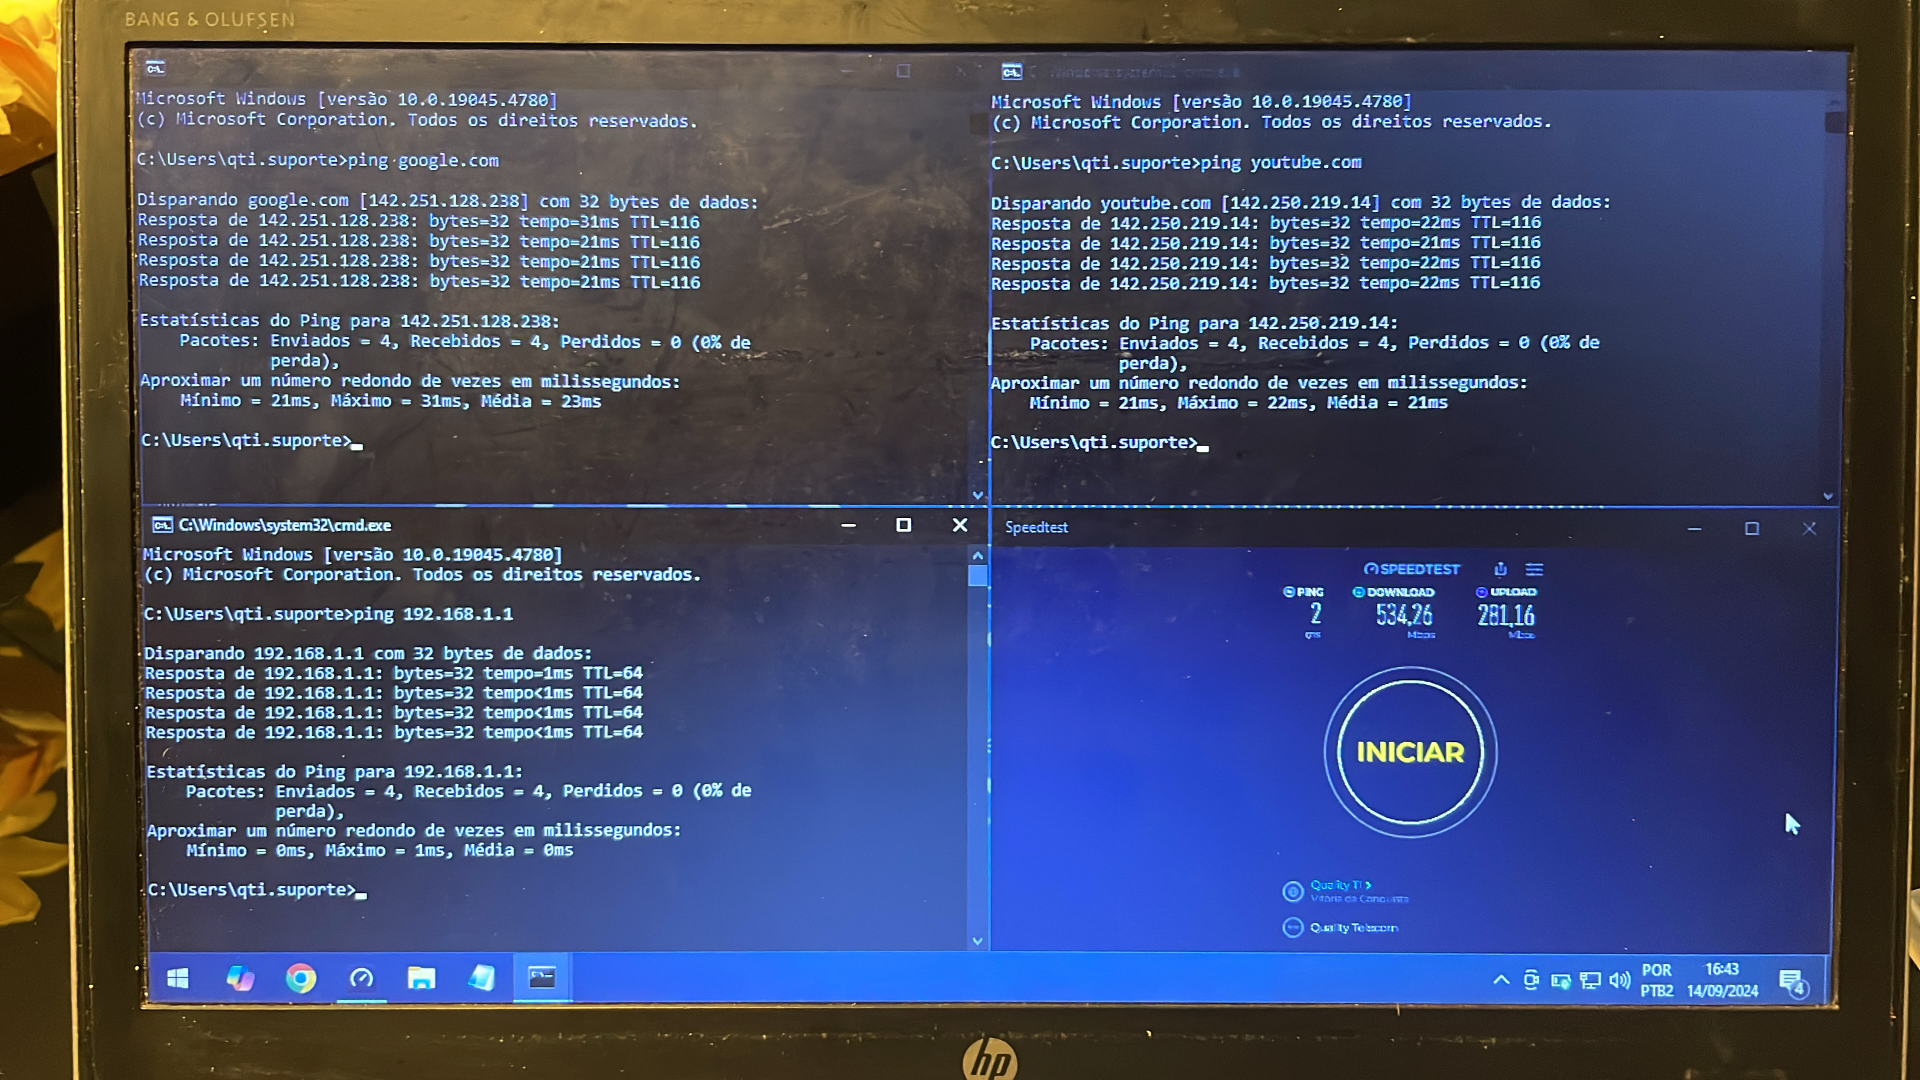Screen dimensions: 1920x1080
Task: Open the notification center icon
Action: [x=1792, y=981]
